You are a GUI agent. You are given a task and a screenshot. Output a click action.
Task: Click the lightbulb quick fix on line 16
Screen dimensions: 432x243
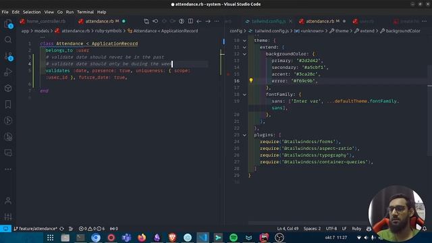click(x=251, y=80)
